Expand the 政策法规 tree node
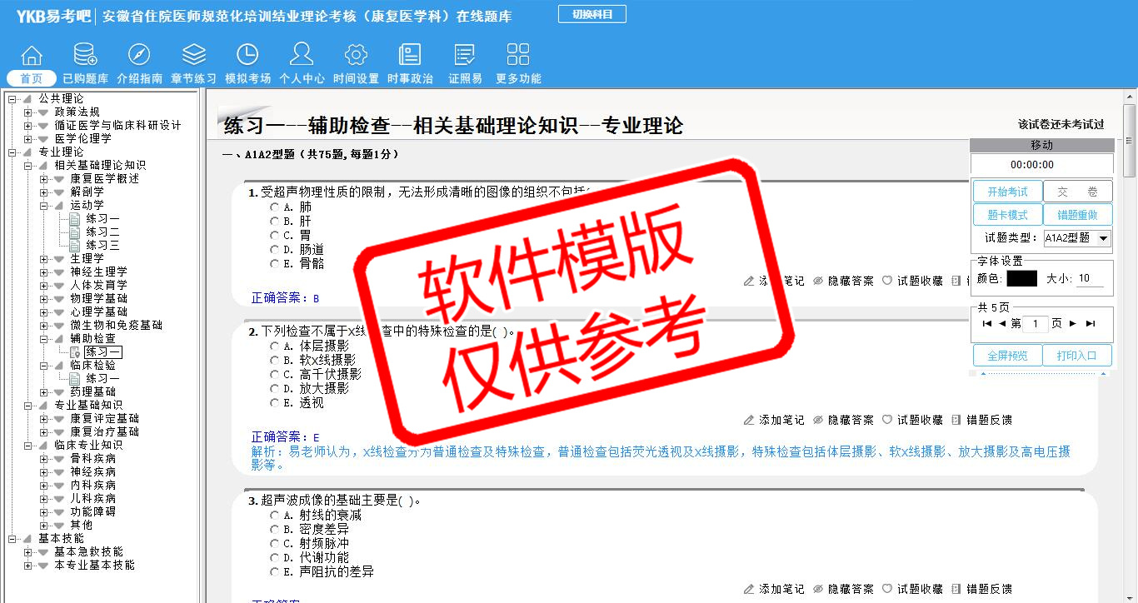 pyautogui.click(x=28, y=112)
